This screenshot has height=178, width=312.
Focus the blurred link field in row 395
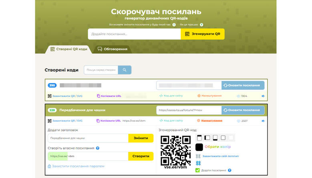click(189, 85)
